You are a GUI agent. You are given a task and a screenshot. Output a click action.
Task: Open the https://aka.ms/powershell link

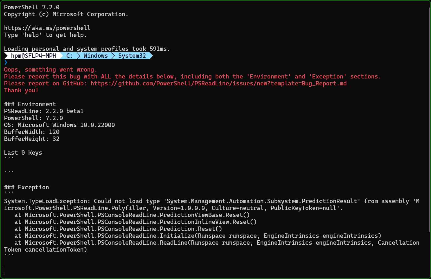point(47,28)
